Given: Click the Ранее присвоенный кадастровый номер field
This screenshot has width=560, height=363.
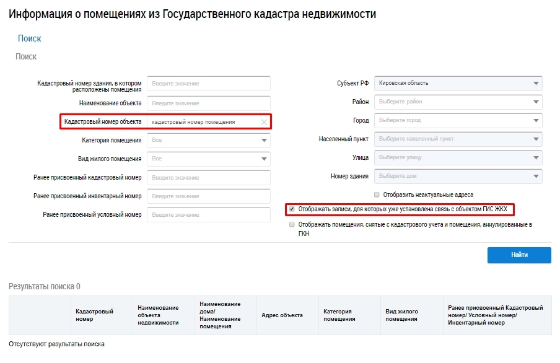Looking at the screenshot, I should coord(209,178).
